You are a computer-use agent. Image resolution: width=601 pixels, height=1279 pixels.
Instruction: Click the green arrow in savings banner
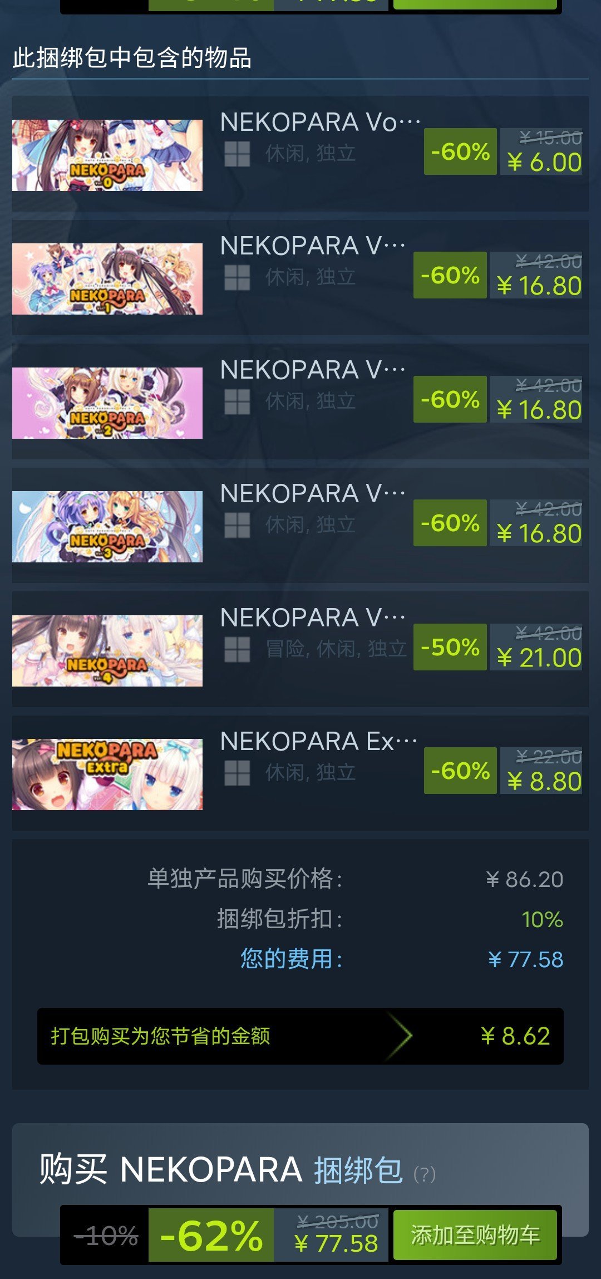(x=400, y=1036)
